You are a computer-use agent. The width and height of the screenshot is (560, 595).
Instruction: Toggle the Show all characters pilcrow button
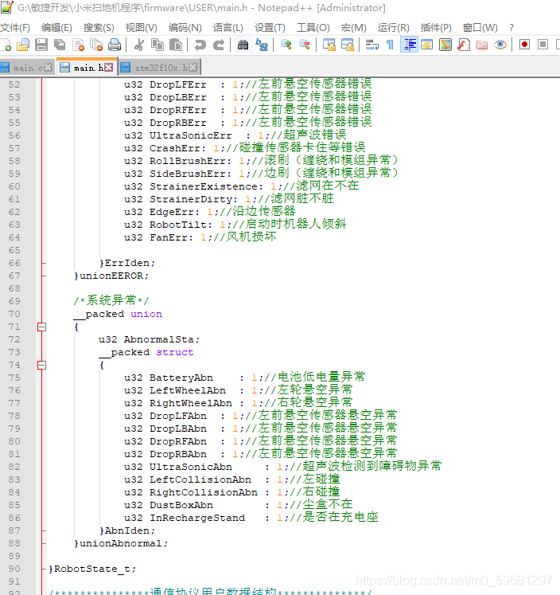click(x=390, y=45)
